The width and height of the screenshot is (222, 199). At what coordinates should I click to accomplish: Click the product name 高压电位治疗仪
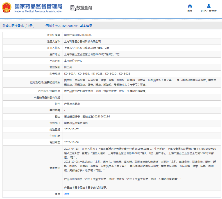tap(73, 61)
